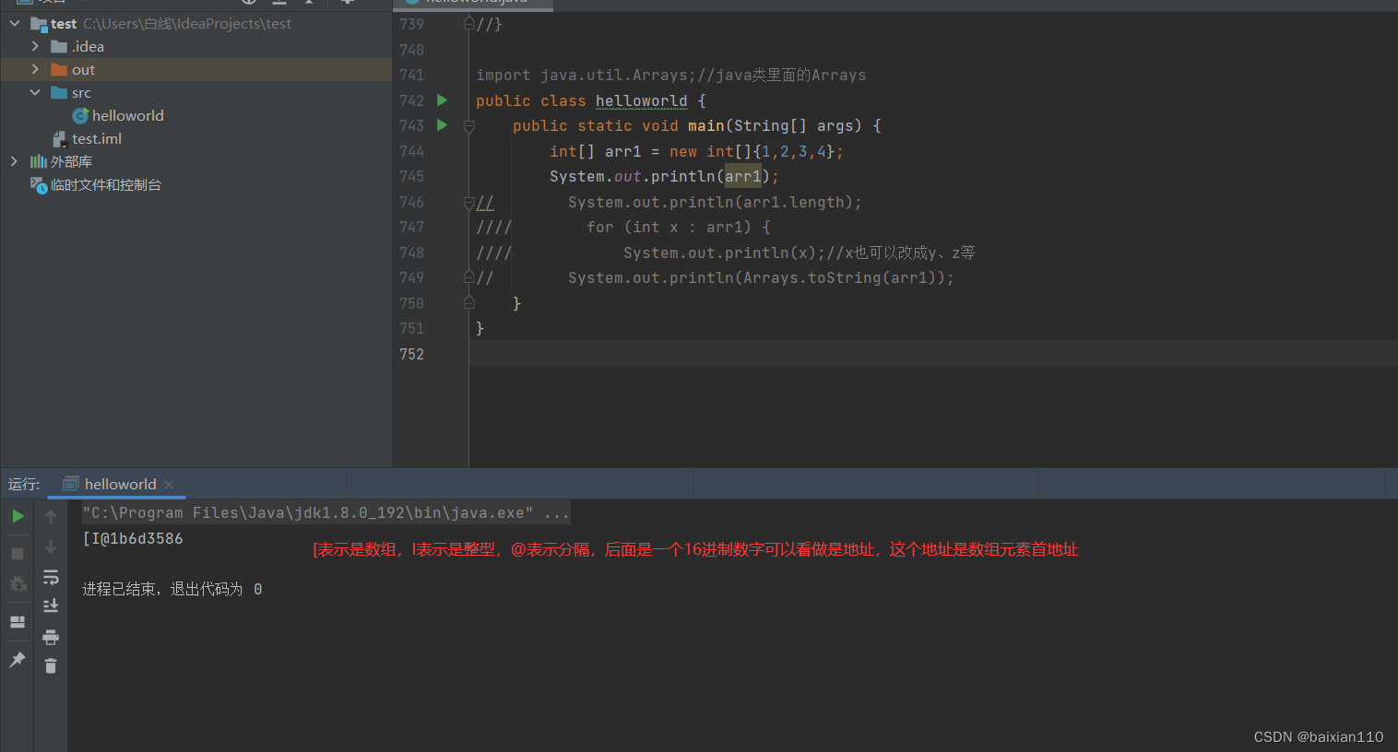This screenshot has width=1398, height=752.
Task: Click the scroll-to-end icon in the console toolbar
Action: [51, 605]
